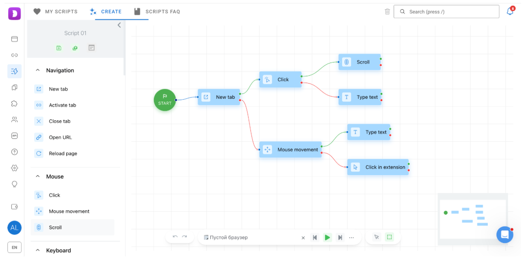Collapse the Navigation section
The height and width of the screenshot is (266, 525).
(38, 70)
